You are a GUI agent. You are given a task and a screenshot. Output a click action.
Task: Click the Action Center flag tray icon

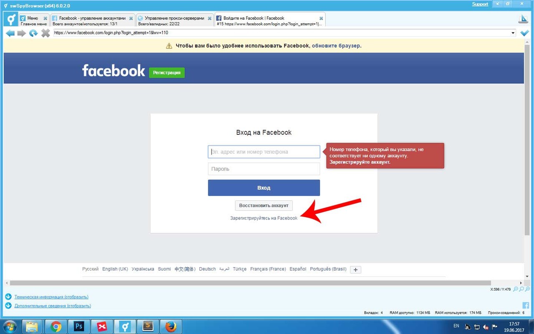(x=495, y=327)
